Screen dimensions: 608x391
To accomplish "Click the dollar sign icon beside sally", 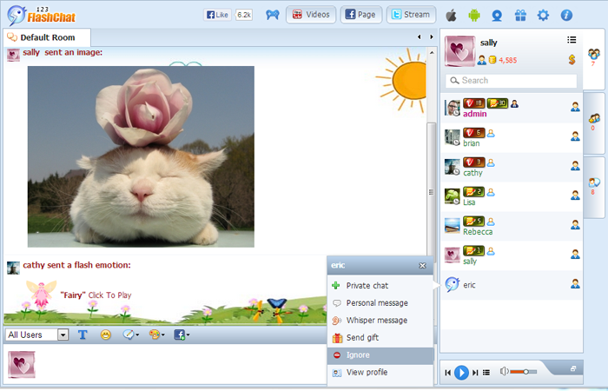I will point(572,59).
